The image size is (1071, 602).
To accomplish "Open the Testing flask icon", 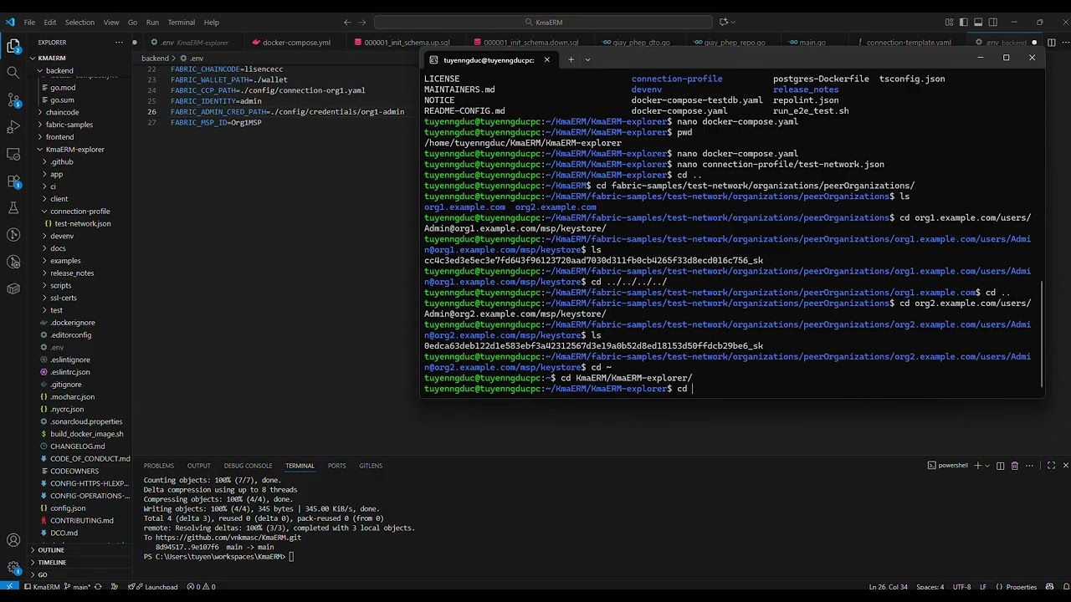I will click(x=13, y=208).
